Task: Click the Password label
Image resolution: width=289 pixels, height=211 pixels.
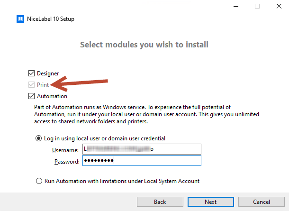Action: coord(66,162)
